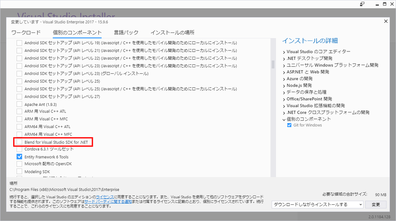Screen dimensions: 396x221
Task: Select the 個別のコンポーネント tab
Action: pyautogui.click(x=77, y=32)
